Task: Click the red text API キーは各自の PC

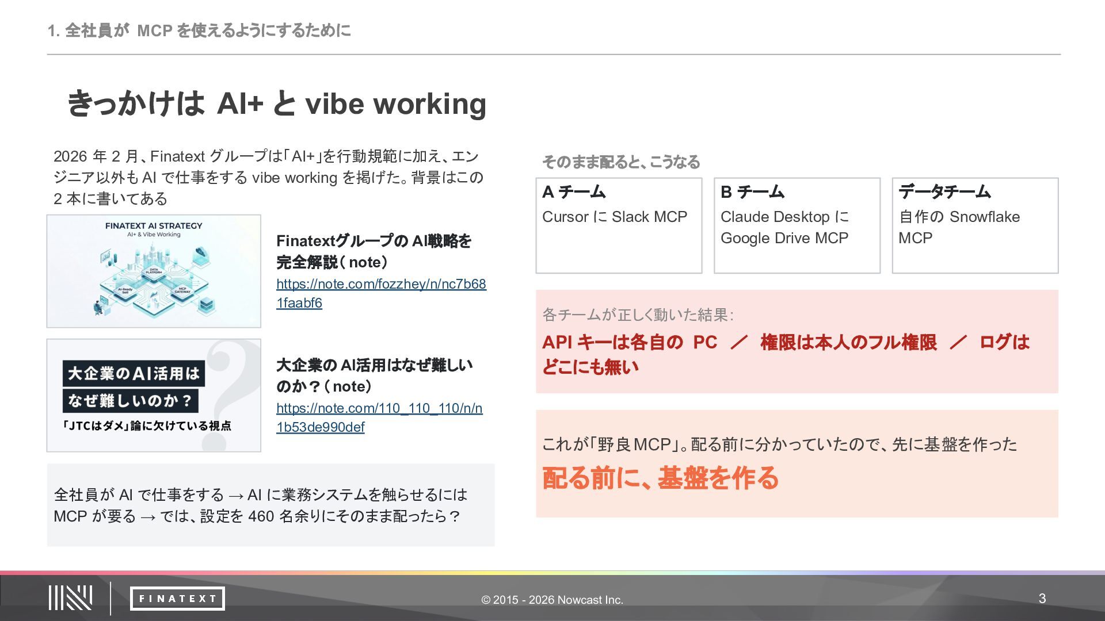Action: (x=630, y=342)
